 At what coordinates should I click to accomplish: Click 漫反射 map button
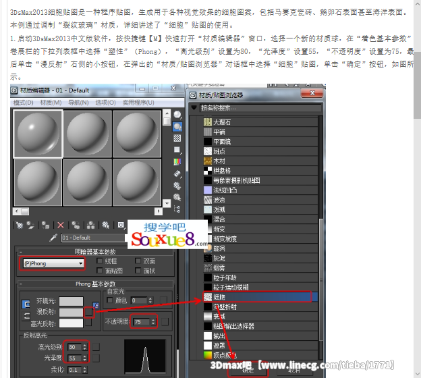tap(88, 312)
